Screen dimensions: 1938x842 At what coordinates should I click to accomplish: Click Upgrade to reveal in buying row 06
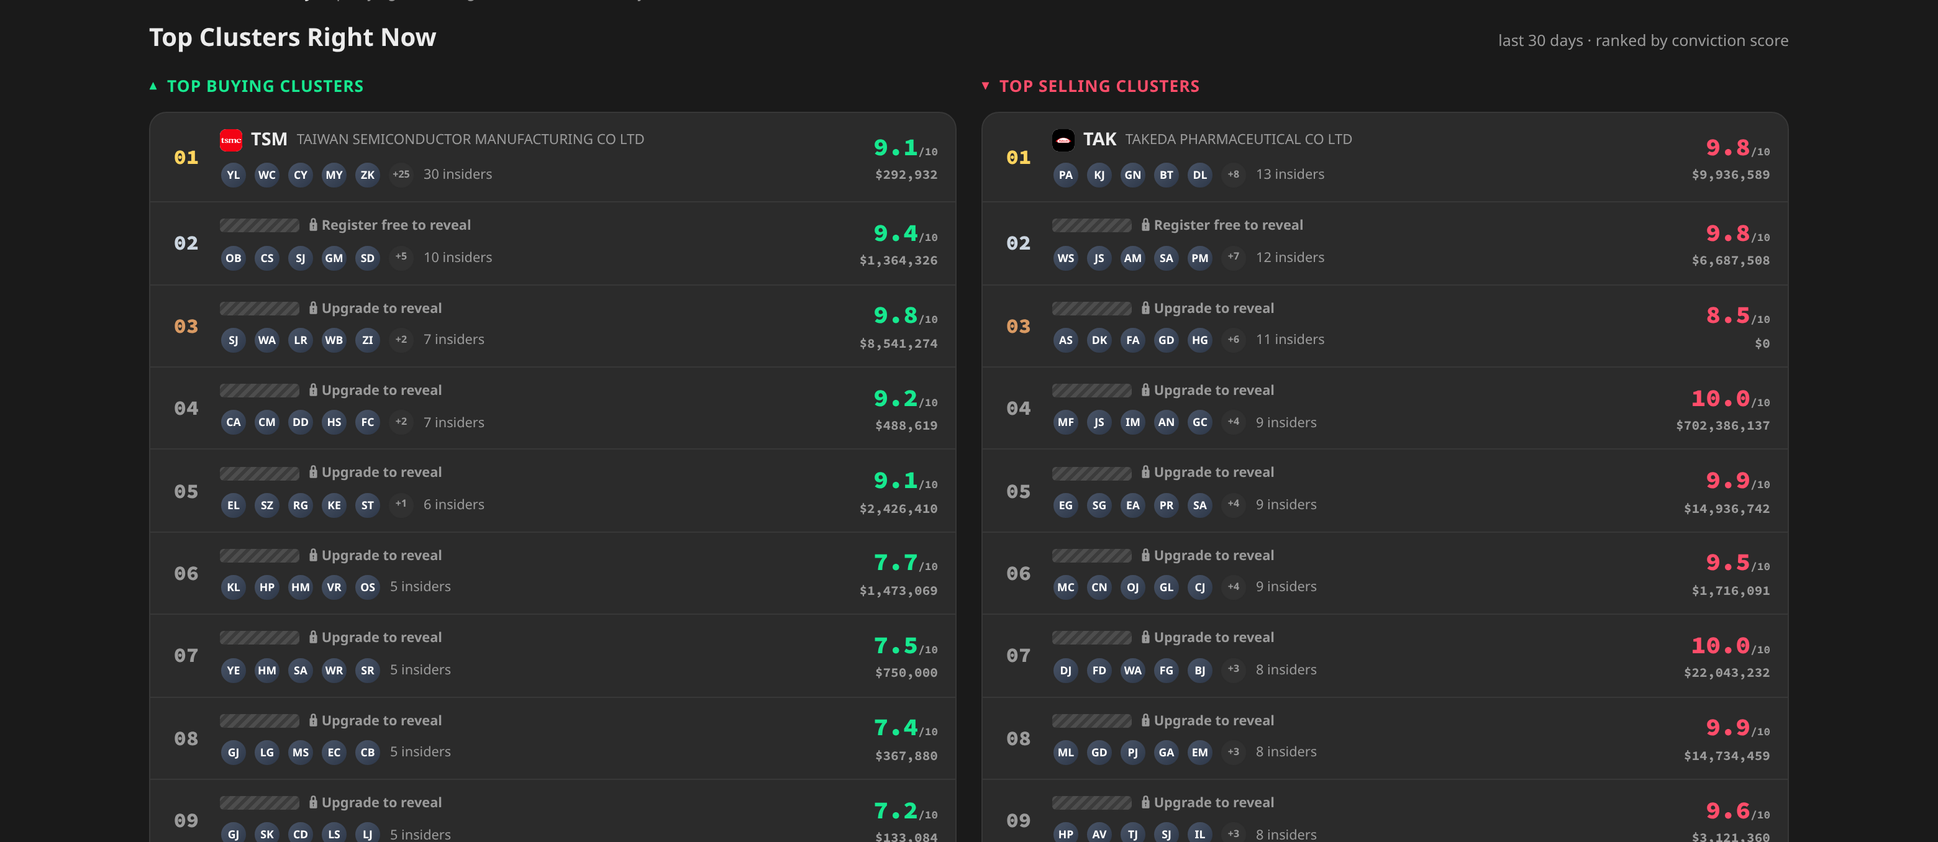click(375, 556)
